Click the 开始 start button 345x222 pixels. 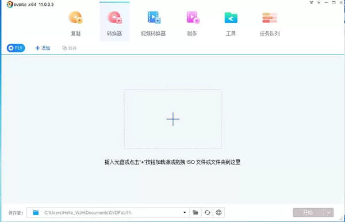(308, 213)
